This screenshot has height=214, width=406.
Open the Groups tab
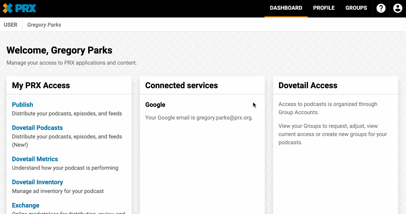356,8
